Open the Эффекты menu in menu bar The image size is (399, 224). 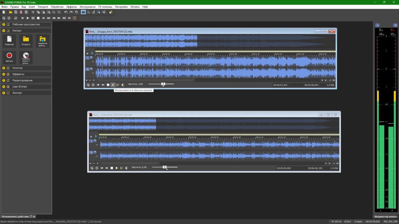71,7
